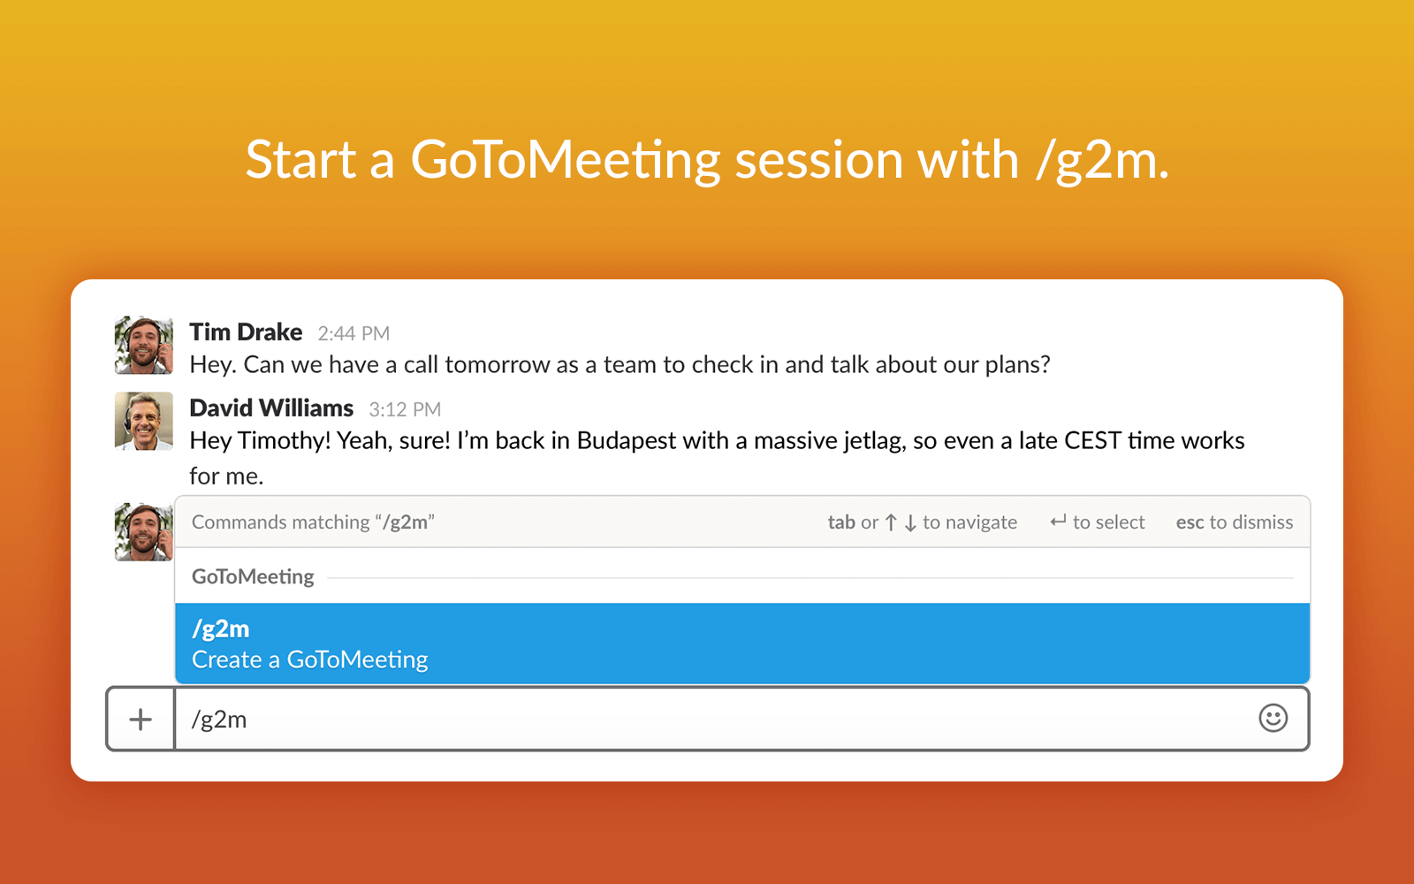Image resolution: width=1414 pixels, height=884 pixels.
Task: Open the emoji picker smiley icon
Action: coord(1273,718)
